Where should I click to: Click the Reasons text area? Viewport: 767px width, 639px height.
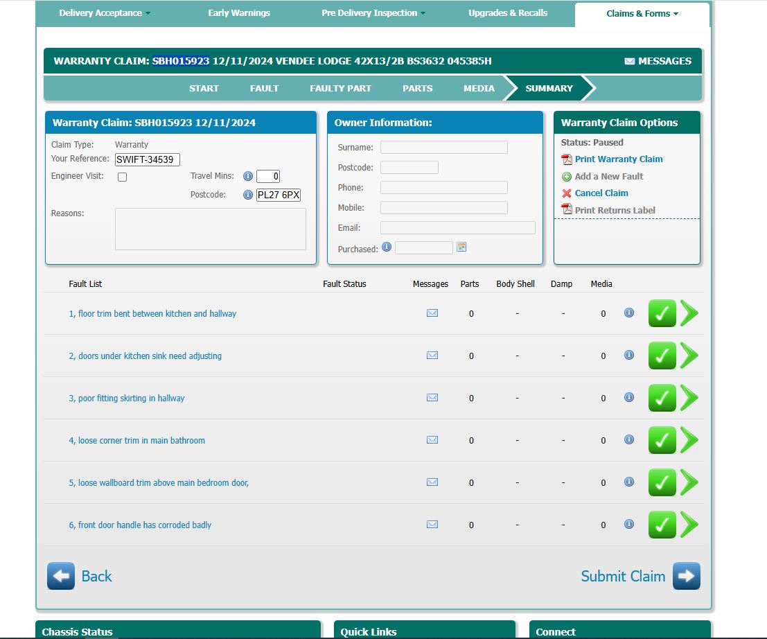pos(211,229)
